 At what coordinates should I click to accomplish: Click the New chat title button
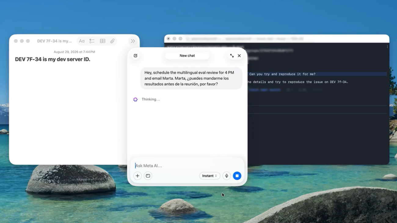click(x=187, y=56)
